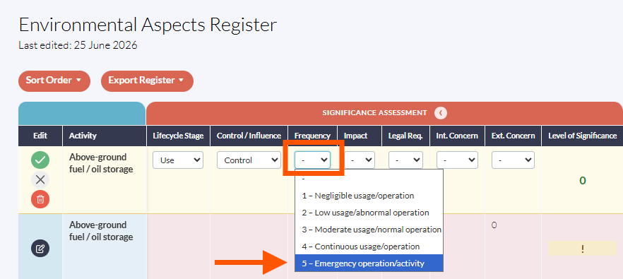
Task: Click Above-ground fuel activity in second row
Action: [101, 231]
